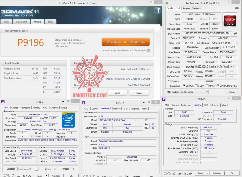Viewport: 242px width, 177px height.
Task: Click the CPU-Z Specification field
Action: pos(47,130)
